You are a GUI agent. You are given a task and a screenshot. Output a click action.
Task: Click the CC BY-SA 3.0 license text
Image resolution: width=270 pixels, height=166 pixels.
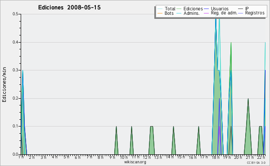point(256,162)
